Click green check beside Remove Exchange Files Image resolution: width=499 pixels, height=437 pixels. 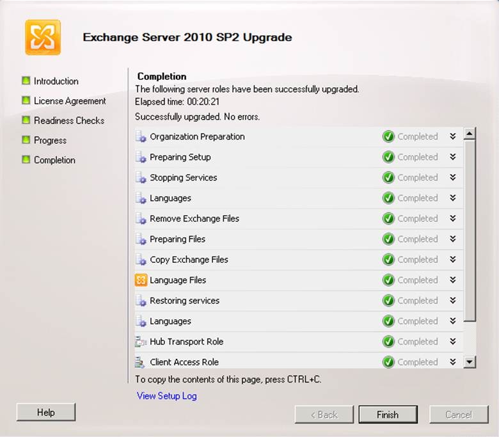click(x=388, y=219)
